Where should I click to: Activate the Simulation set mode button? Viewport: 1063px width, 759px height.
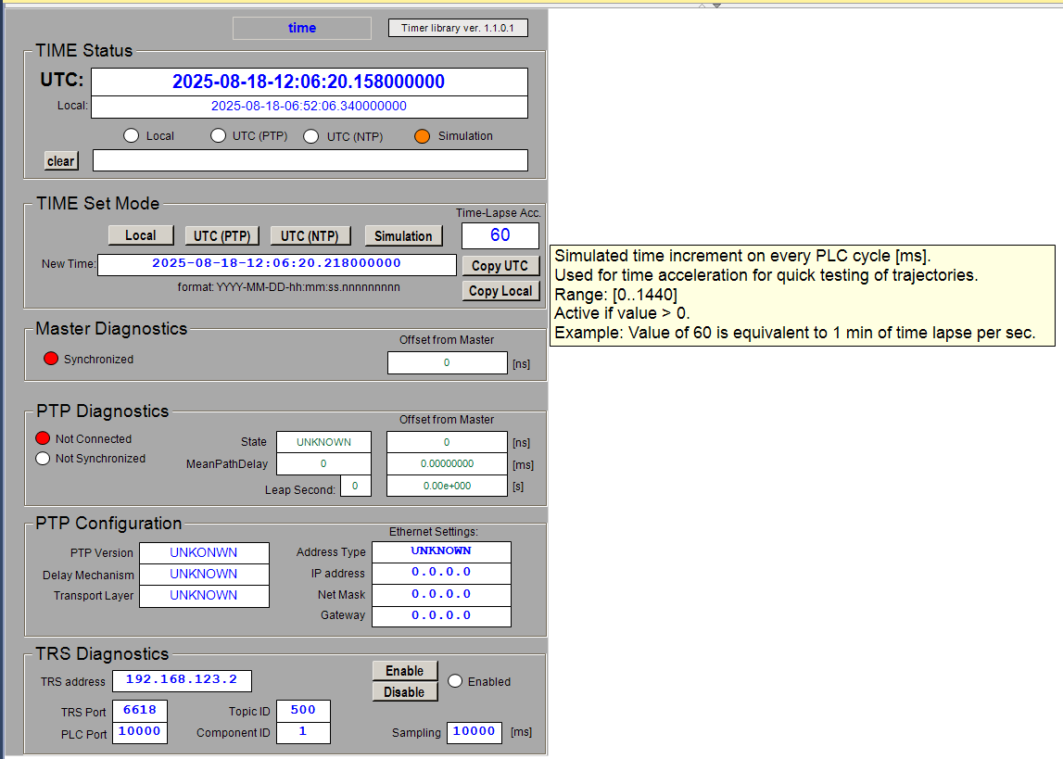pos(403,235)
